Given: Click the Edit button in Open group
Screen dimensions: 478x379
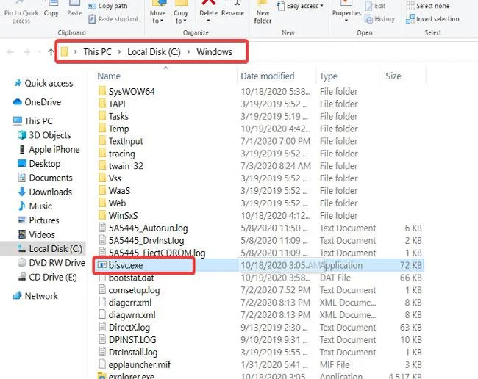Looking at the screenshot, I should click(376, 6).
